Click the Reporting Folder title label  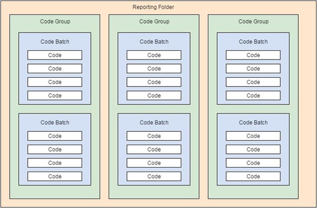[154, 7]
